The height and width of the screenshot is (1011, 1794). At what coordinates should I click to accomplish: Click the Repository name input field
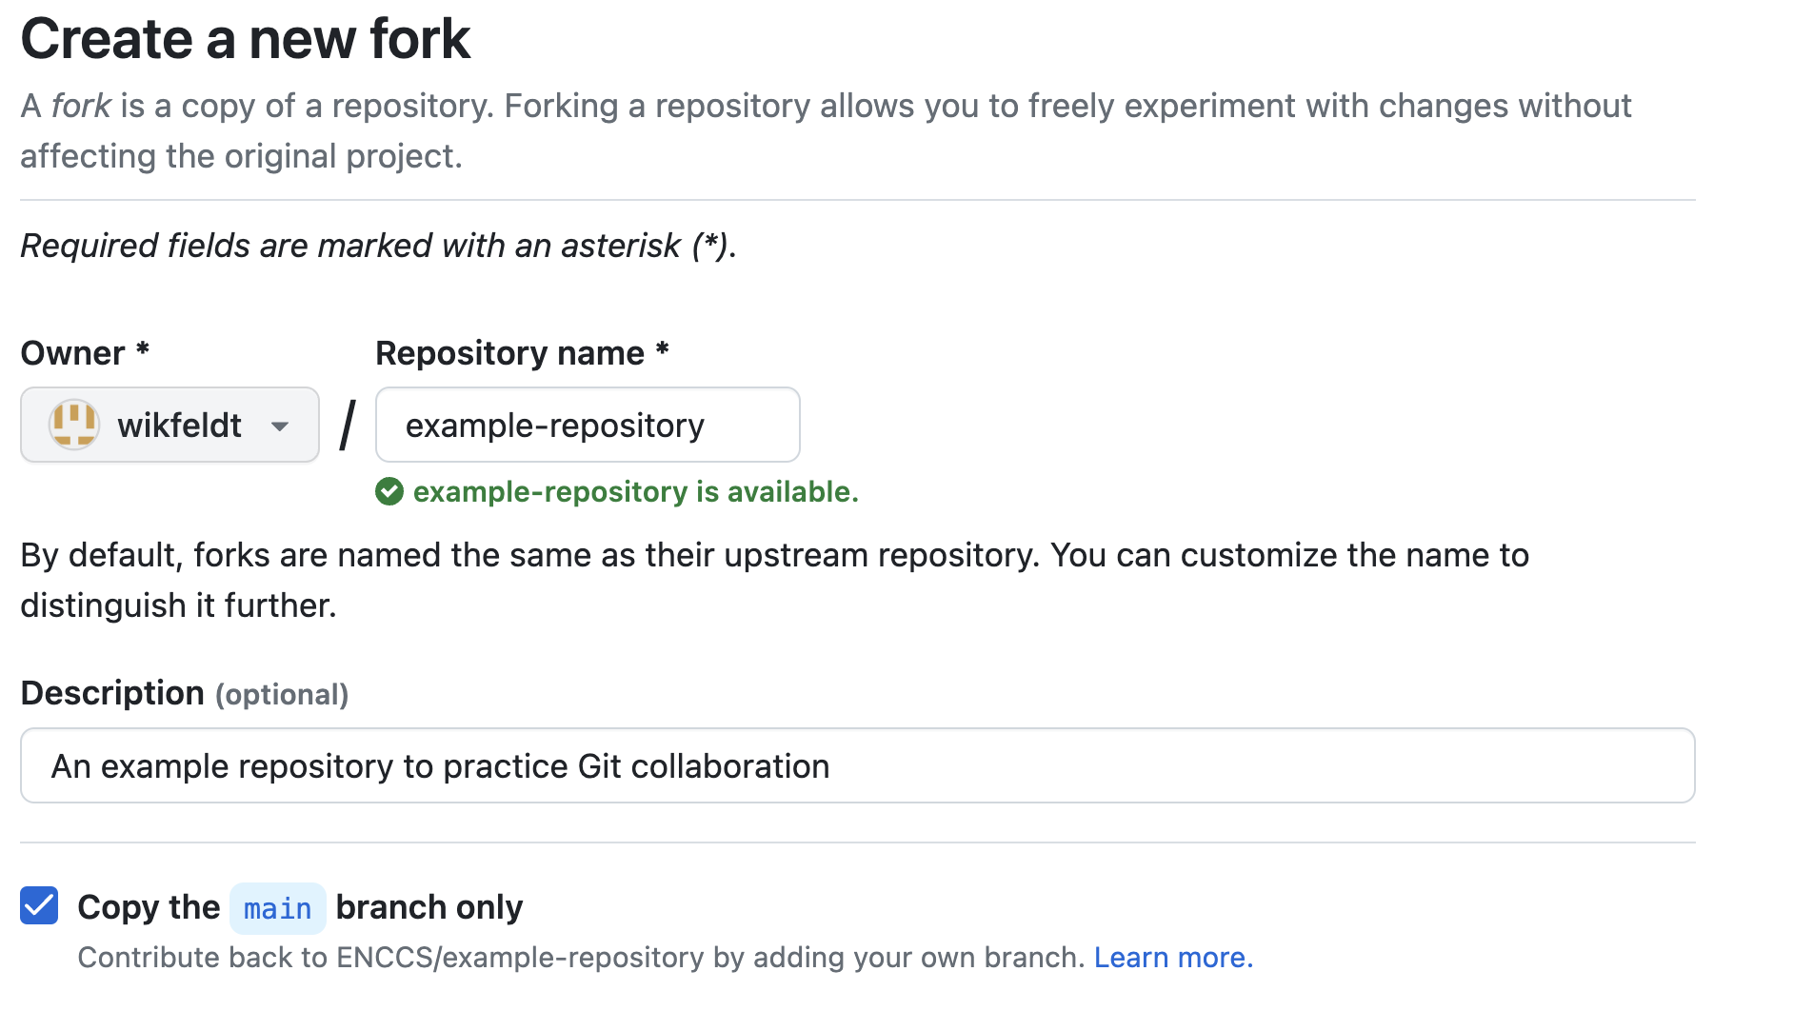[x=588, y=425]
